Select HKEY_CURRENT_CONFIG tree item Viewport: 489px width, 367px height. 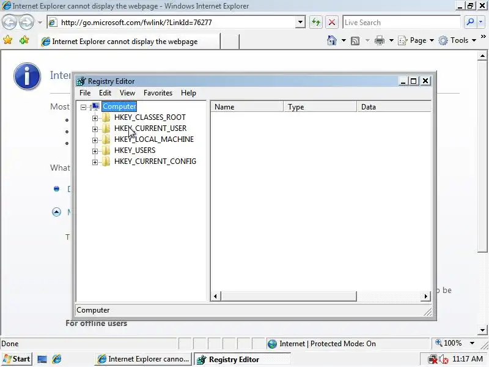tap(155, 161)
